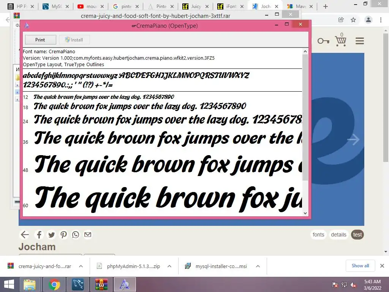Select the details pill tab

coord(338,235)
